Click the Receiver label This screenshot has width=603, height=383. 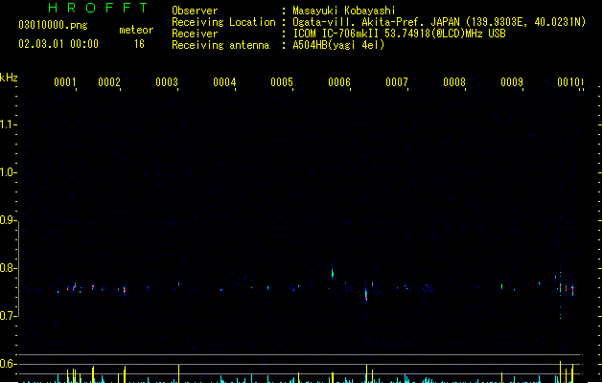[x=195, y=34]
